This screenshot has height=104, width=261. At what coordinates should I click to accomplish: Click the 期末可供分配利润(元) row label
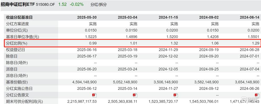(x=24, y=101)
